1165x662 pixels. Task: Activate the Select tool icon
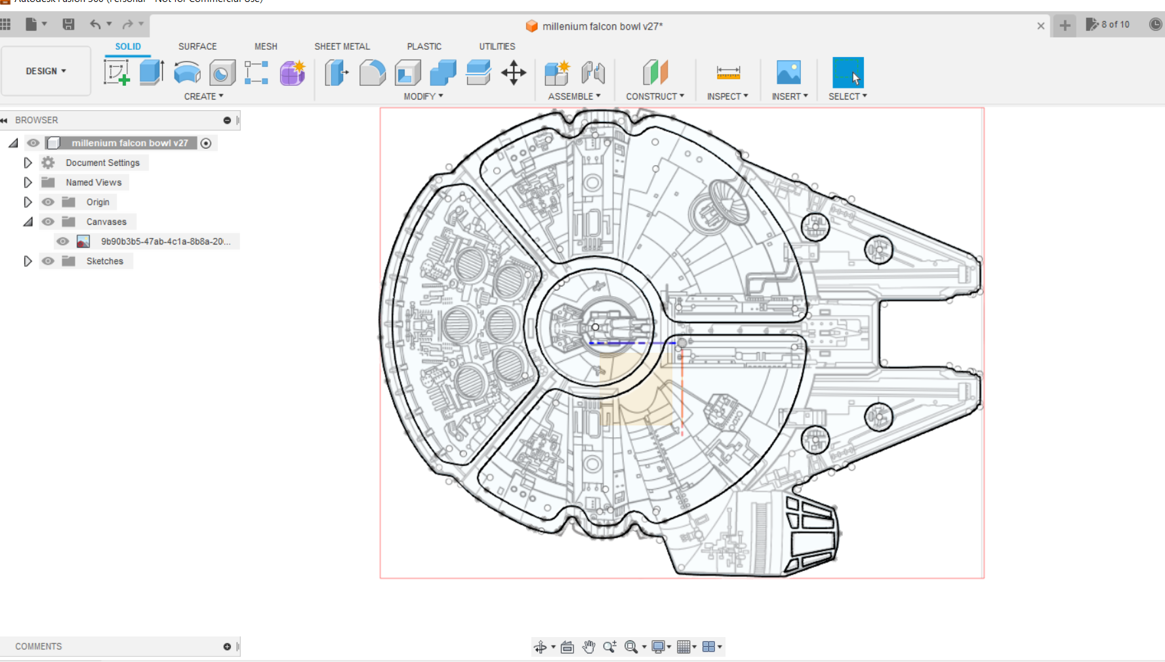tap(848, 72)
